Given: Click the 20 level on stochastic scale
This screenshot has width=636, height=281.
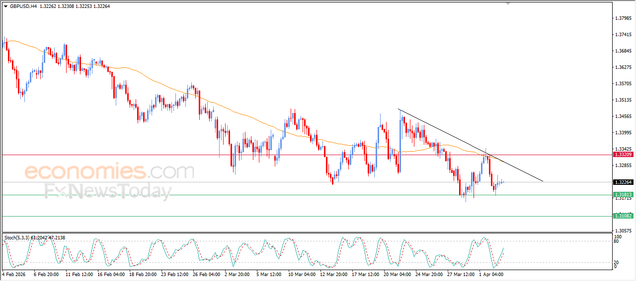Looking at the screenshot, I should (617, 262).
